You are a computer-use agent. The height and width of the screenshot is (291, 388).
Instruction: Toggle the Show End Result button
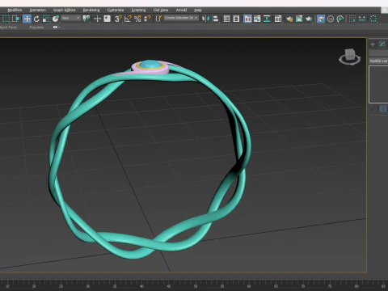[383, 109]
